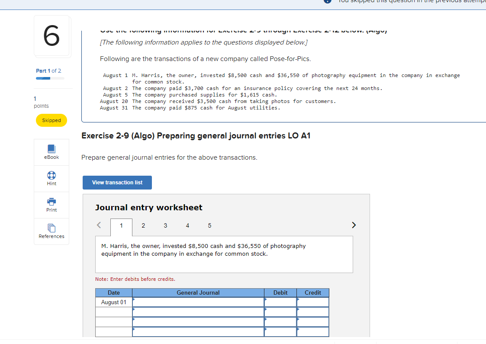Click Credit cell in second row
This screenshot has width=486, height=344.
coord(313,312)
